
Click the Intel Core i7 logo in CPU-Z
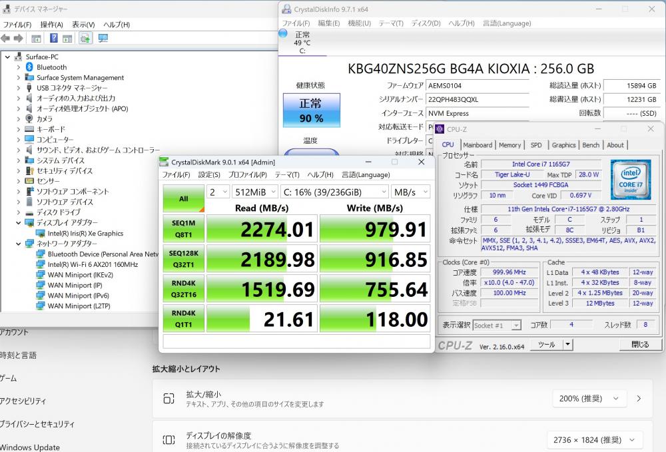(x=631, y=180)
